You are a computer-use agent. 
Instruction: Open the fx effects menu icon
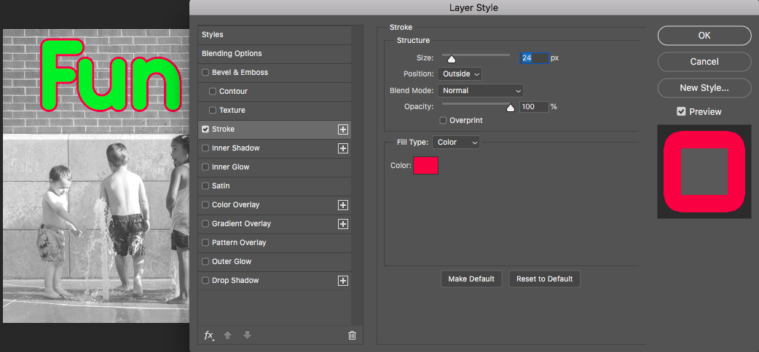coord(209,335)
